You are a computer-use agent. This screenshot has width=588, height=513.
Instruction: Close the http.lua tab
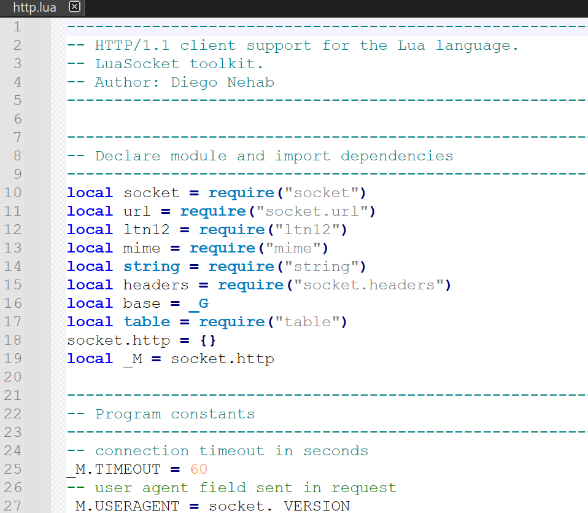75,6
